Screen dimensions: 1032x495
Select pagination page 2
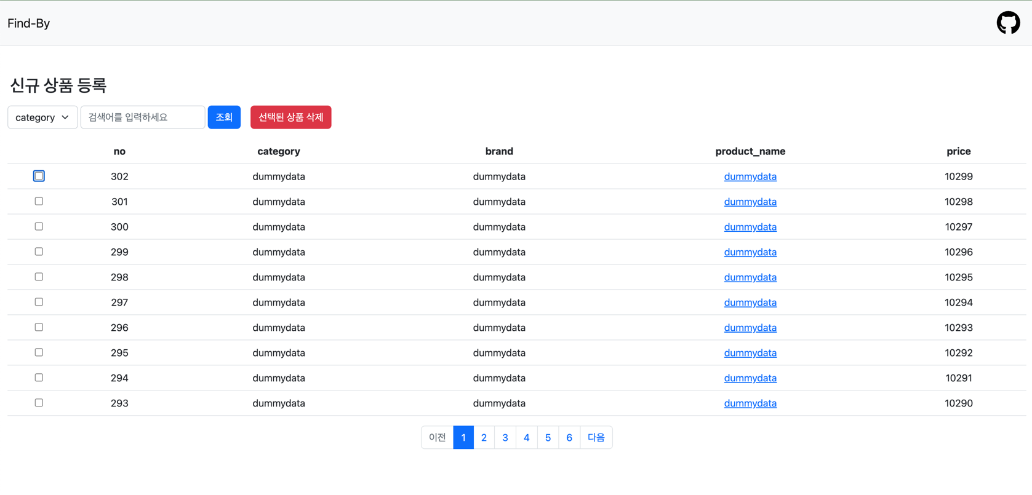point(484,437)
